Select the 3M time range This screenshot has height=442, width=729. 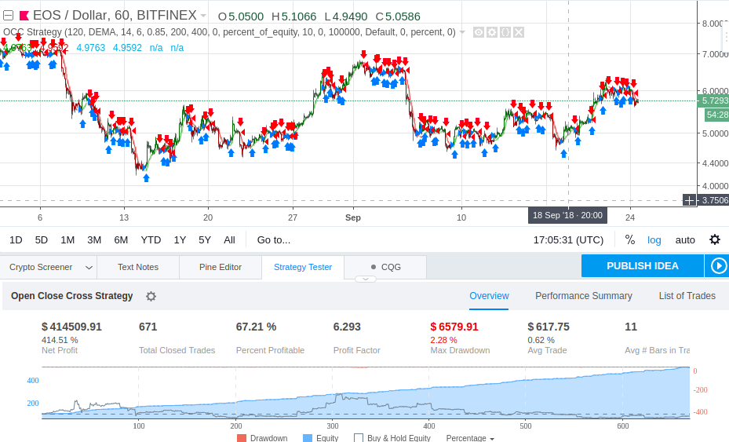tap(94, 240)
